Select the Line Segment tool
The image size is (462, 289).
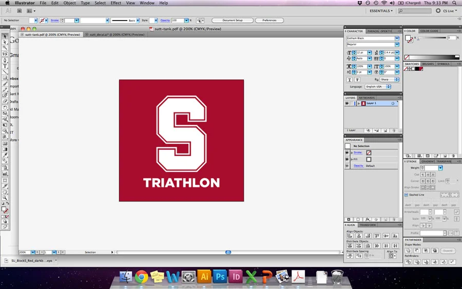point(5,72)
